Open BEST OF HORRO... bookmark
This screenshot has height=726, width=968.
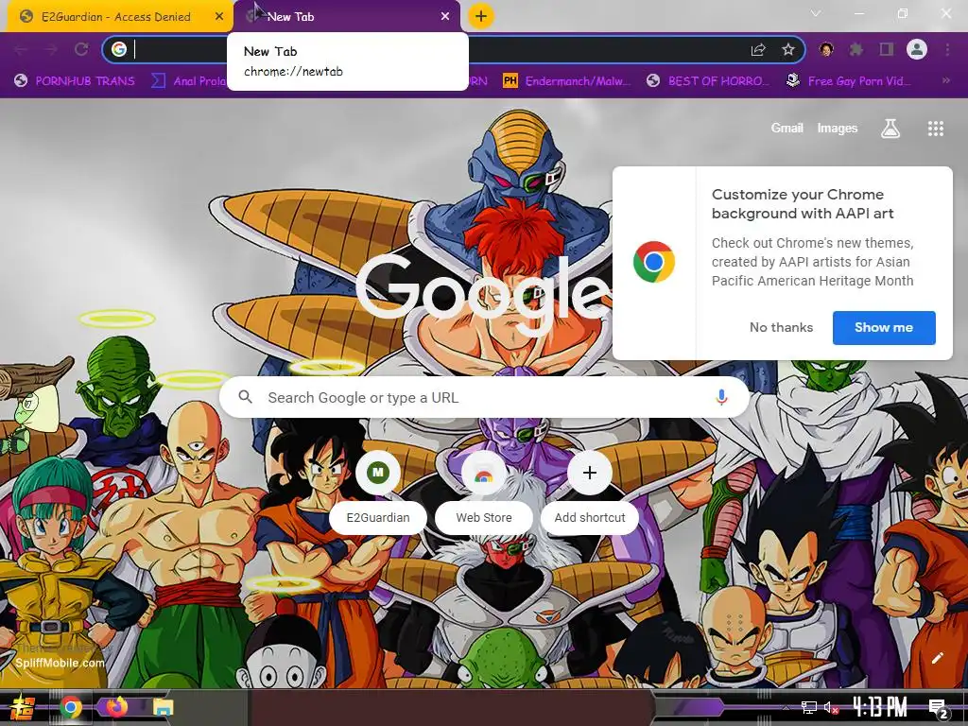(x=708, y=81)
